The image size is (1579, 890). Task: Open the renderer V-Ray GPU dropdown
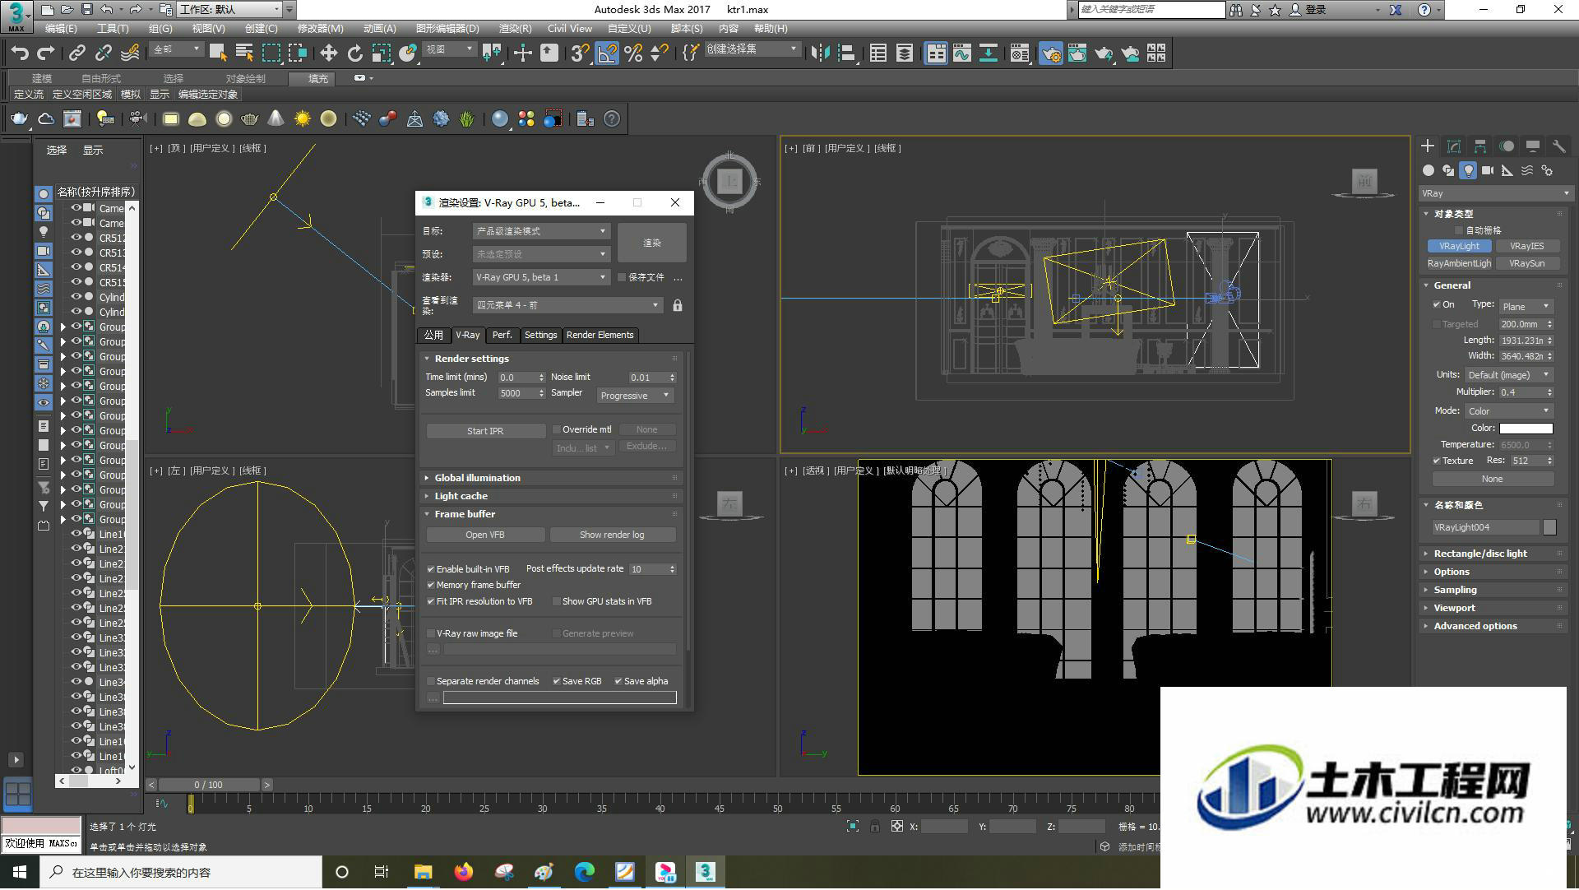tap(541, 278)
